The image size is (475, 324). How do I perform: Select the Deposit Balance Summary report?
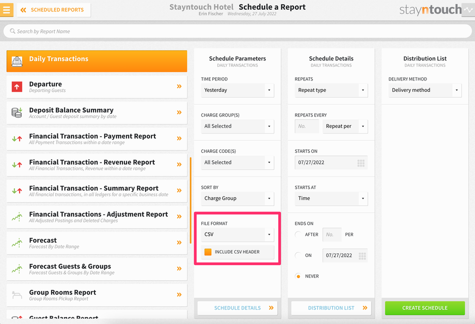97,113
